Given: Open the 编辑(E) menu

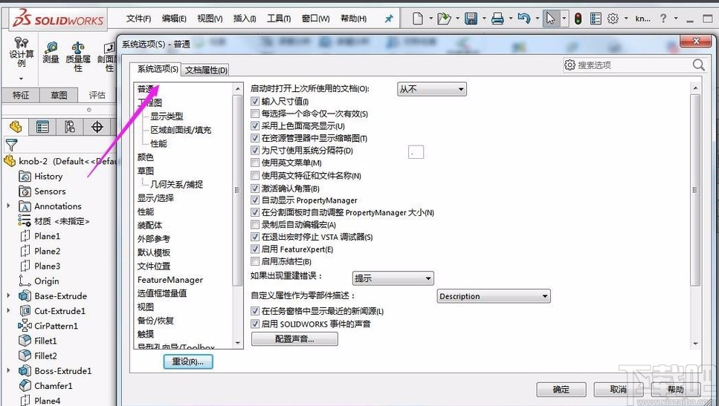Looking at the screenshot, I should coord(174,19).
